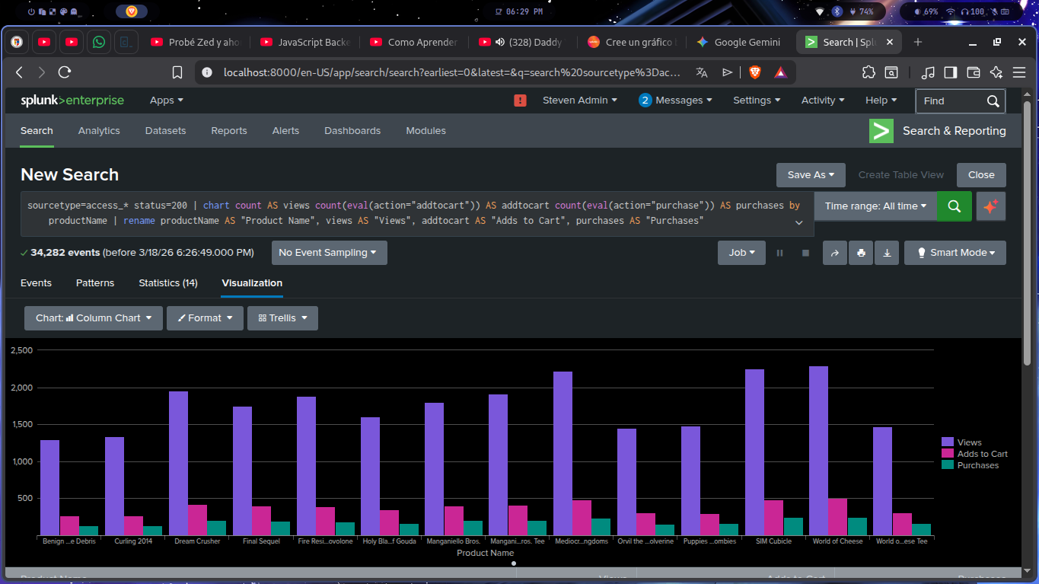Export results with the download icon

coord(887,253)
